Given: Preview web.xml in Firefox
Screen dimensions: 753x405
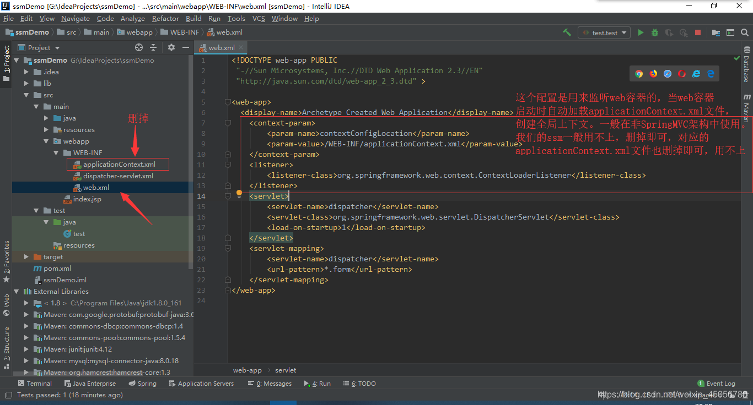Looking at the screenshot, I should pos(653,73).
